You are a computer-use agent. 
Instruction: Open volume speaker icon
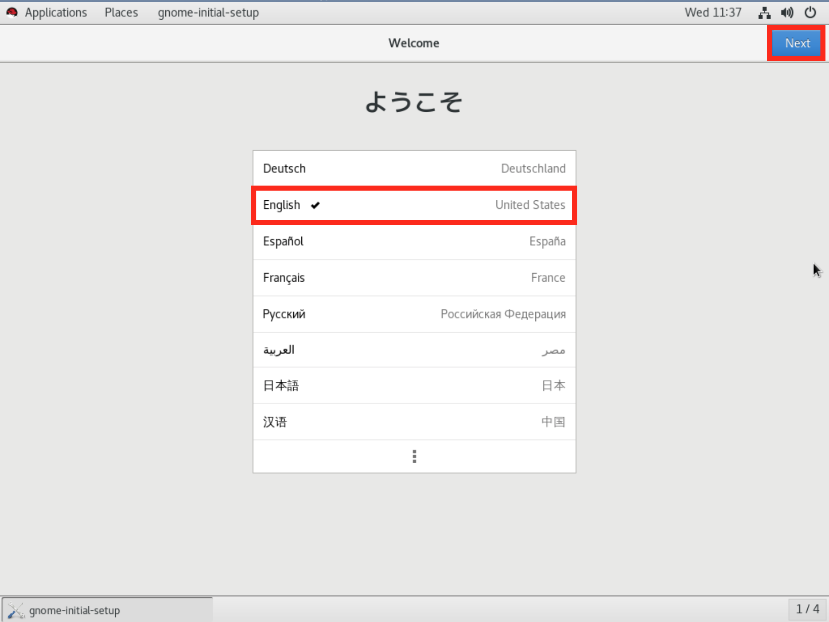point(787,13)
